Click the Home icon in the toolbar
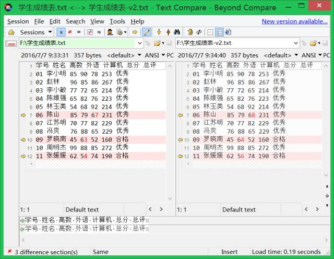Screen dimensions: 334x259 click(x=11, y=32)
